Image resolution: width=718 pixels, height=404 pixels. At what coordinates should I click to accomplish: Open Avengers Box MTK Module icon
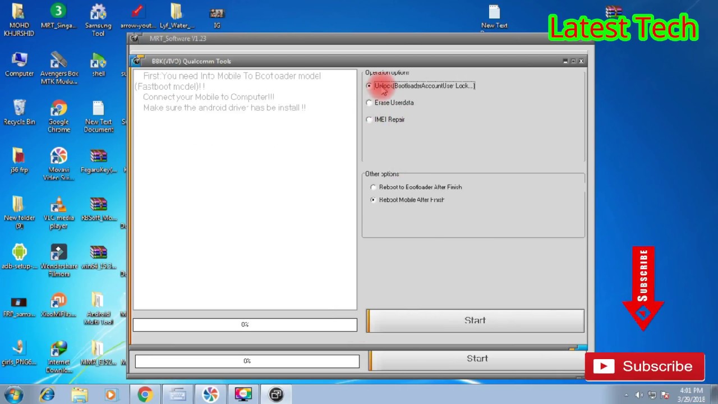click(59, 68)
